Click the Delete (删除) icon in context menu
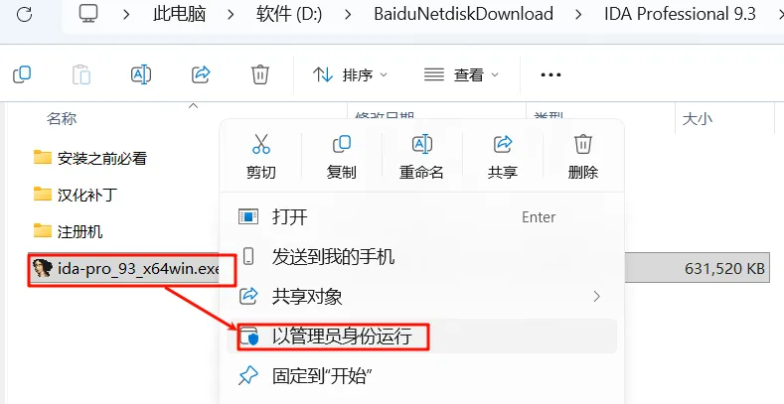Image resolution: width=784 pixels, height=404 pixels. (x=583, y=144)
